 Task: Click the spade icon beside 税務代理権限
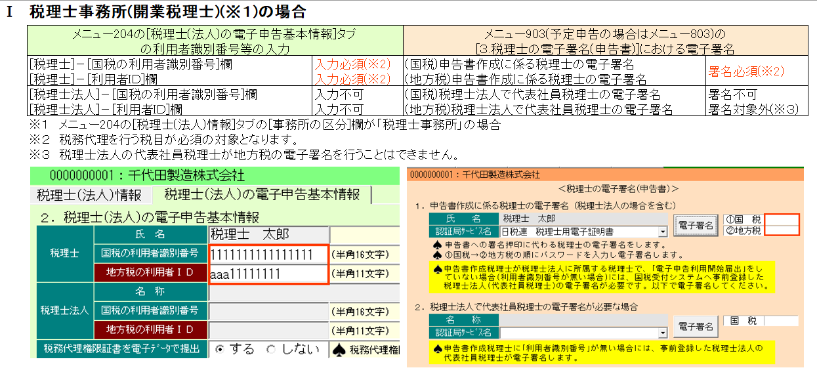[x=340, y=349]
